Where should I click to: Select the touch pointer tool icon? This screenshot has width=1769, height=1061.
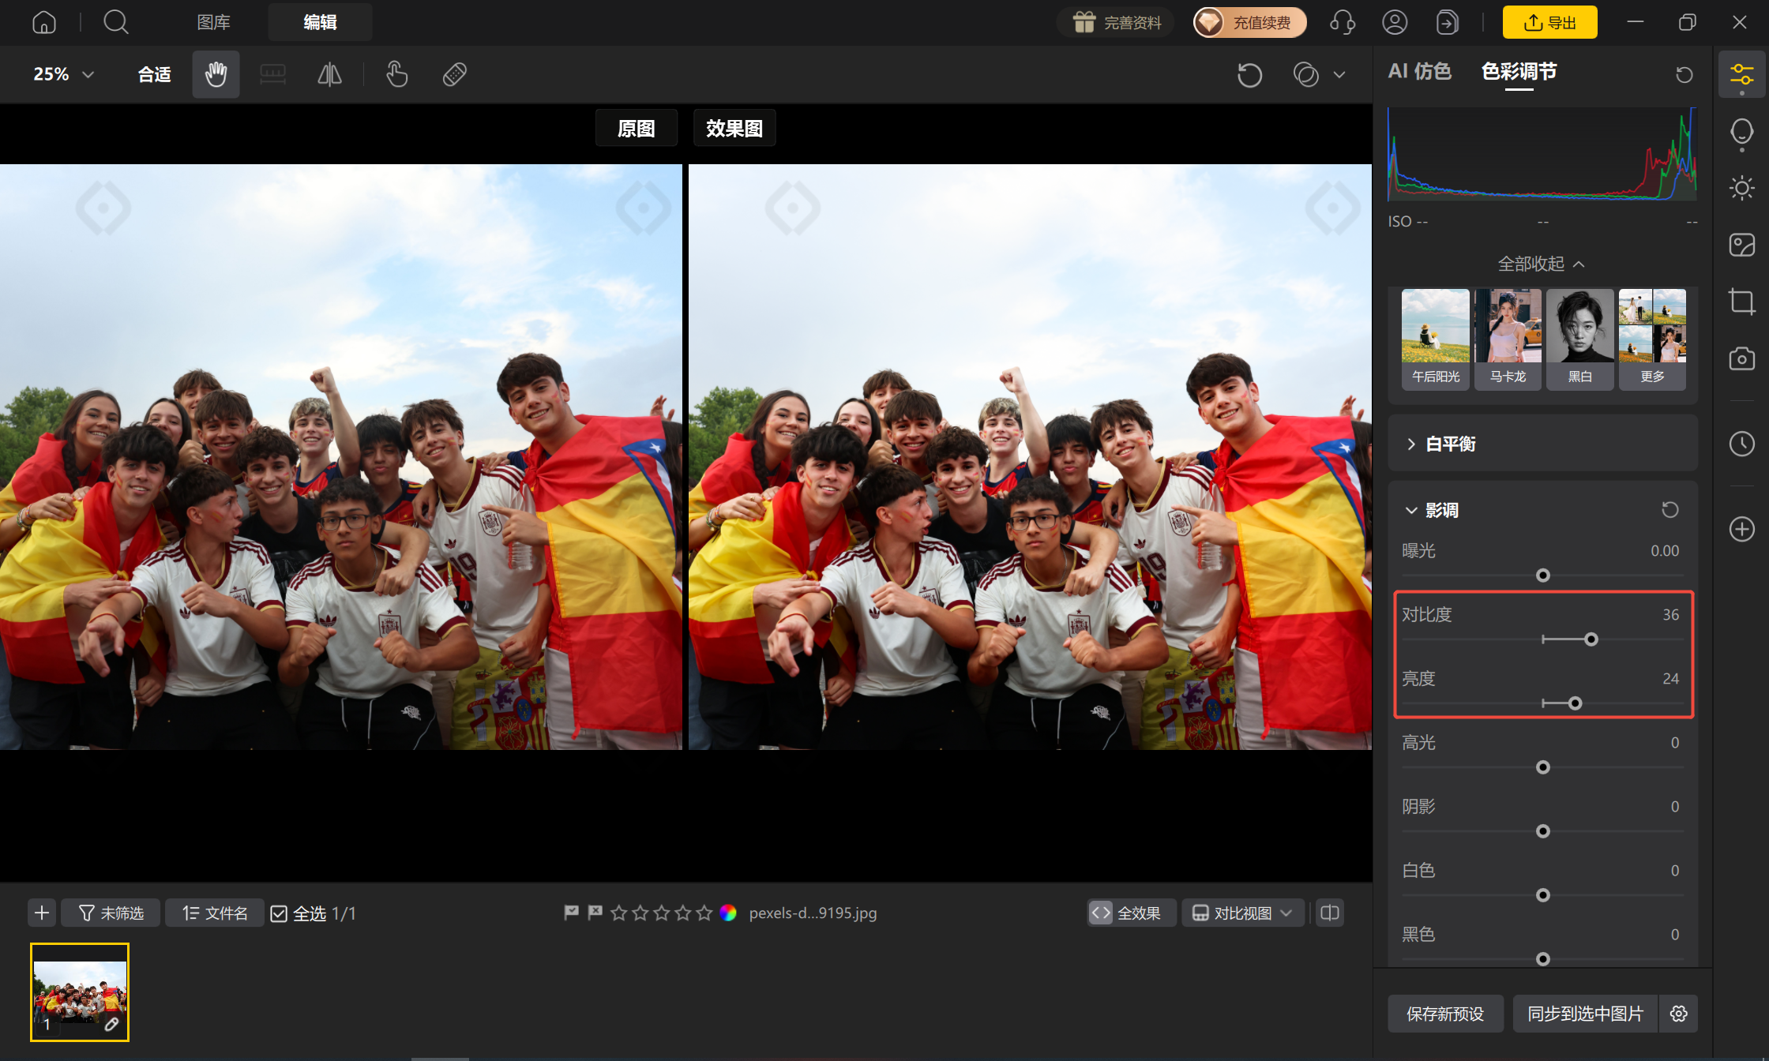click(396, 74)
